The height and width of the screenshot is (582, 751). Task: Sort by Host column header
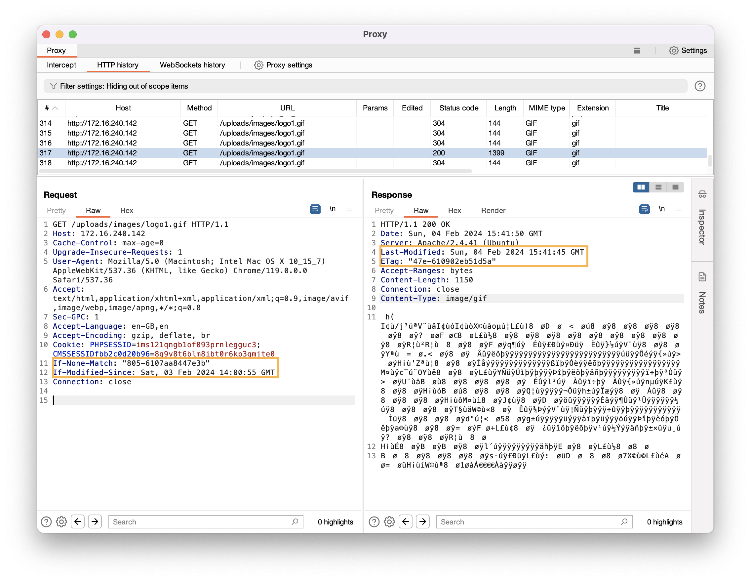(123, 108)
